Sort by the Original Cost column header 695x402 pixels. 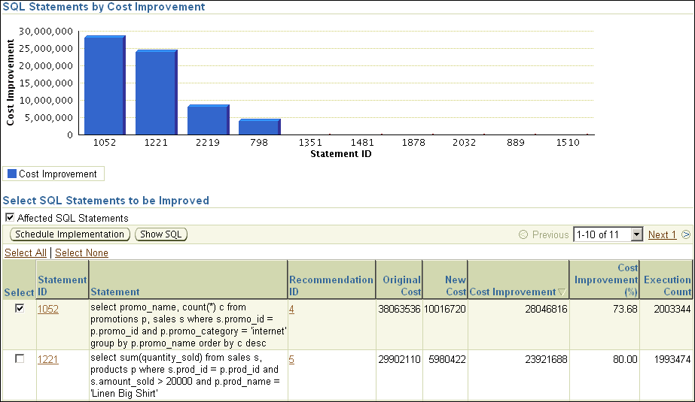[x=401, y=286]
